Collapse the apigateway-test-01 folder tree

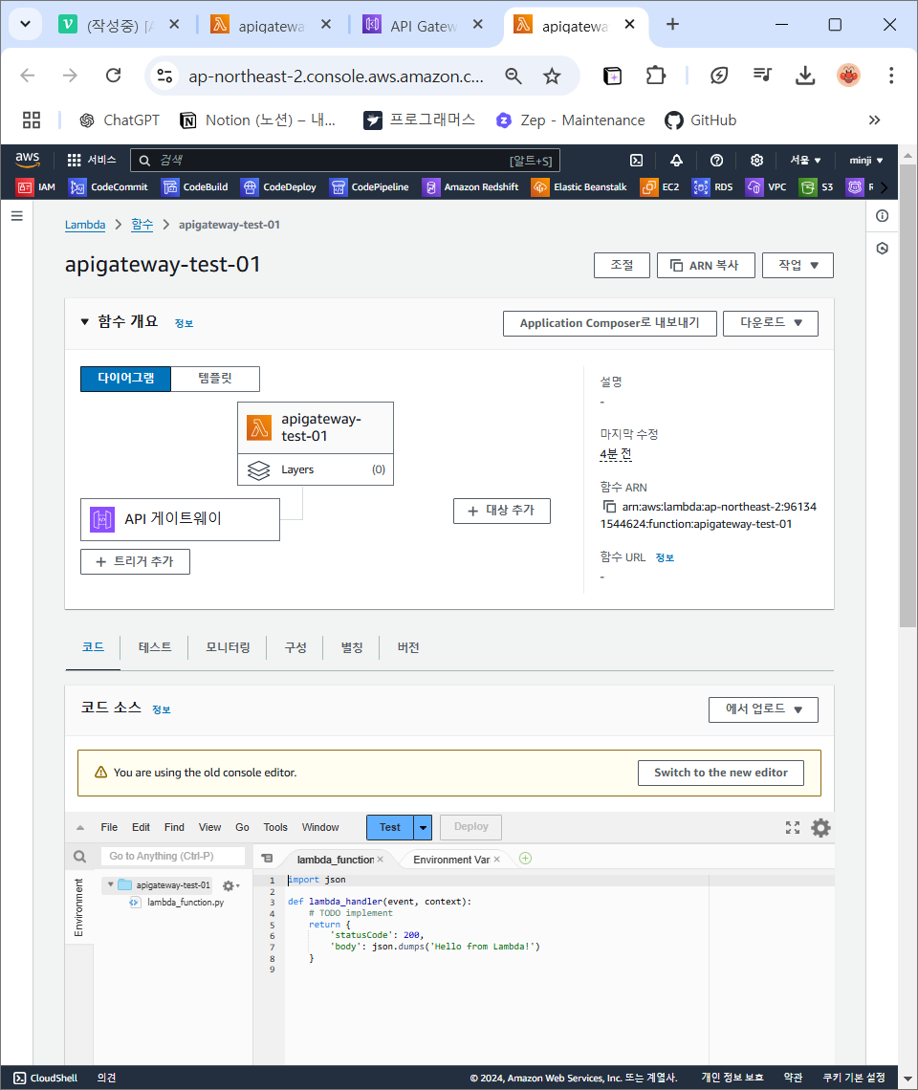tap(111, 885)
